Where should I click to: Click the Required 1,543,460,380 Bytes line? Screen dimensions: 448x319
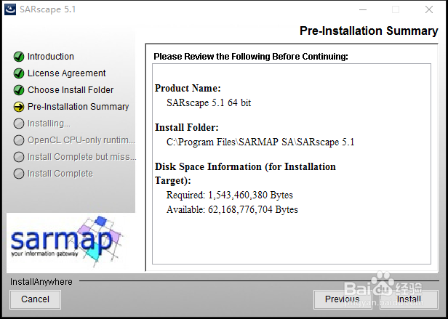pyautogui.click(x=230, y=195)
